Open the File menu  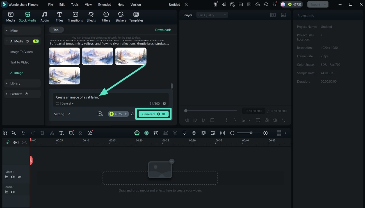(51, 4)
